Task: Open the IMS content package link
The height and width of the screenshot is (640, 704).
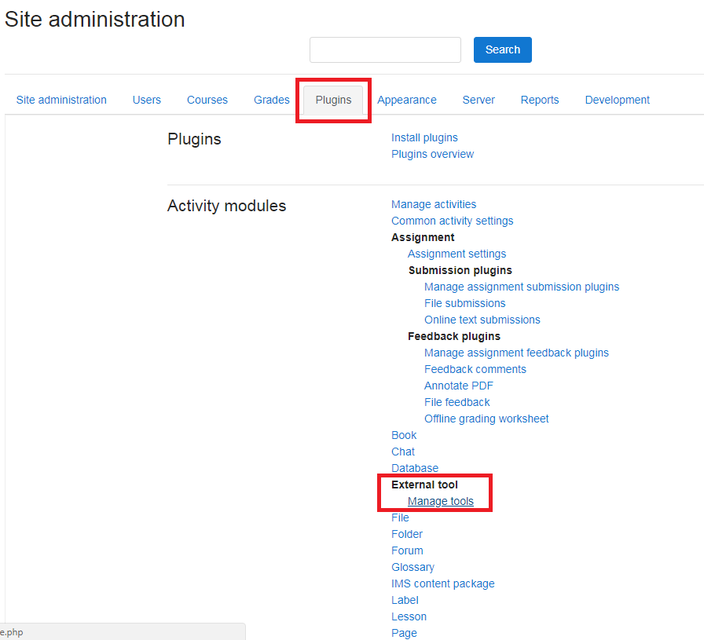Action: pos(442,583)
